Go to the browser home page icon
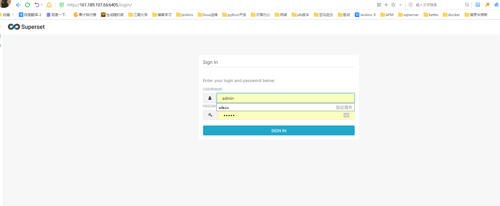500x206 pixels. pyautogui.click(x=49, y=5)
